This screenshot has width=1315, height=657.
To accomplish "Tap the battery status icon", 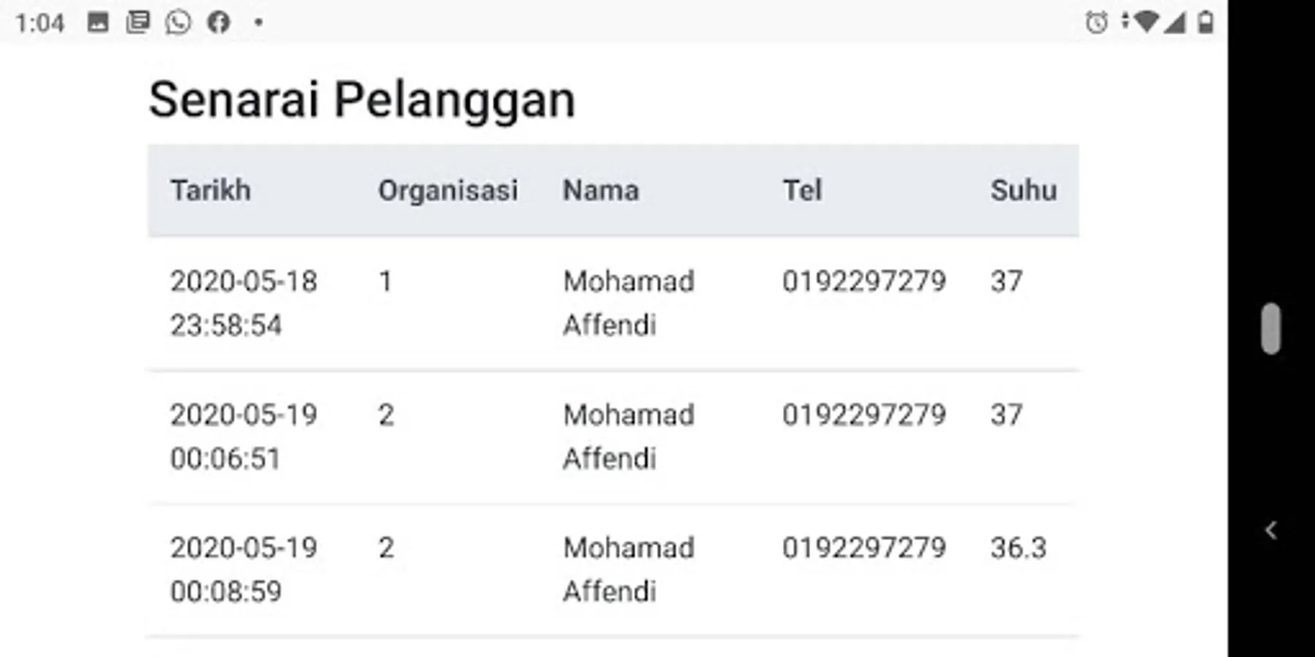I will (x=1205, y=23).
